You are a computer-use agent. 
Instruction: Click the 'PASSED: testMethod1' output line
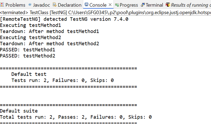(27, 50)
